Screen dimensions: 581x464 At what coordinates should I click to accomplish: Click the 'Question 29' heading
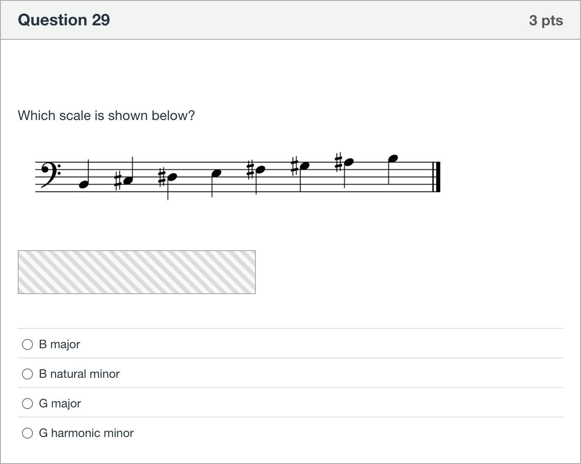[x=64, y=20]
